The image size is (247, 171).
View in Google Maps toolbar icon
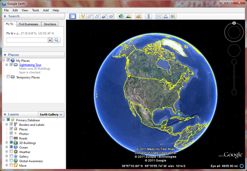tap(173, 16)
